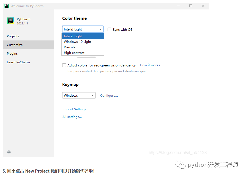Click the PyCharm logo in sidebar
246x176 pixels.
[x=11, y=21]
